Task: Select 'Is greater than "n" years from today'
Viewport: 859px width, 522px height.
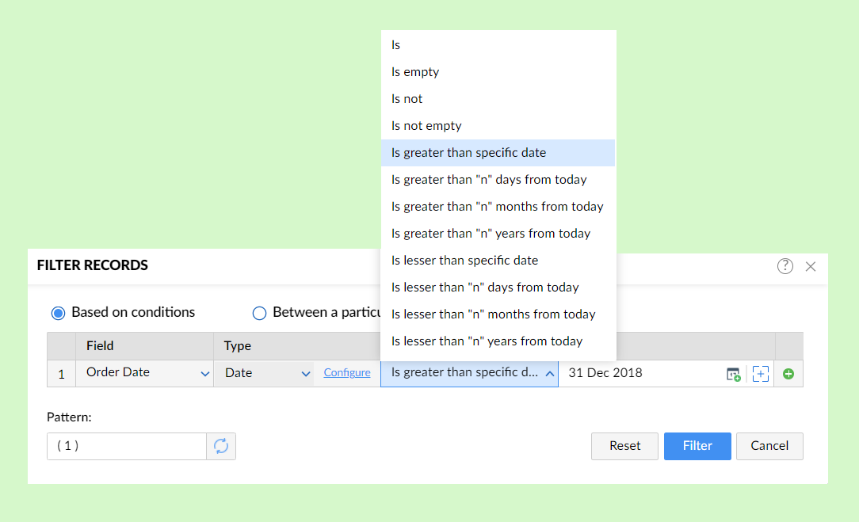Action: [x=498, y=234]
